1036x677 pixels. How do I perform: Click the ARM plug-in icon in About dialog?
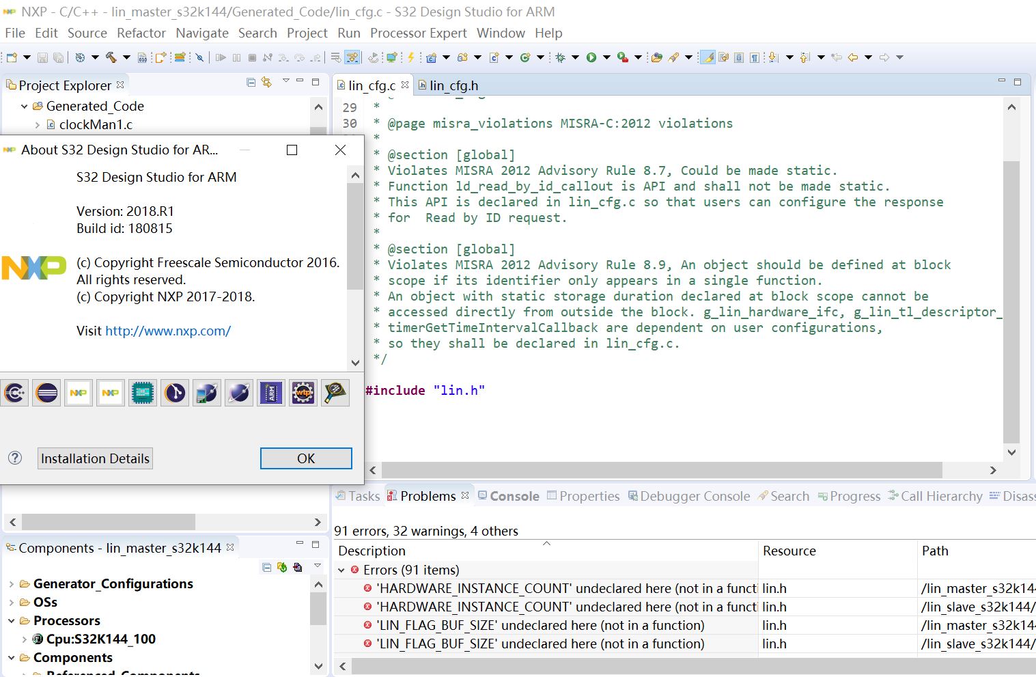(271, 393)
